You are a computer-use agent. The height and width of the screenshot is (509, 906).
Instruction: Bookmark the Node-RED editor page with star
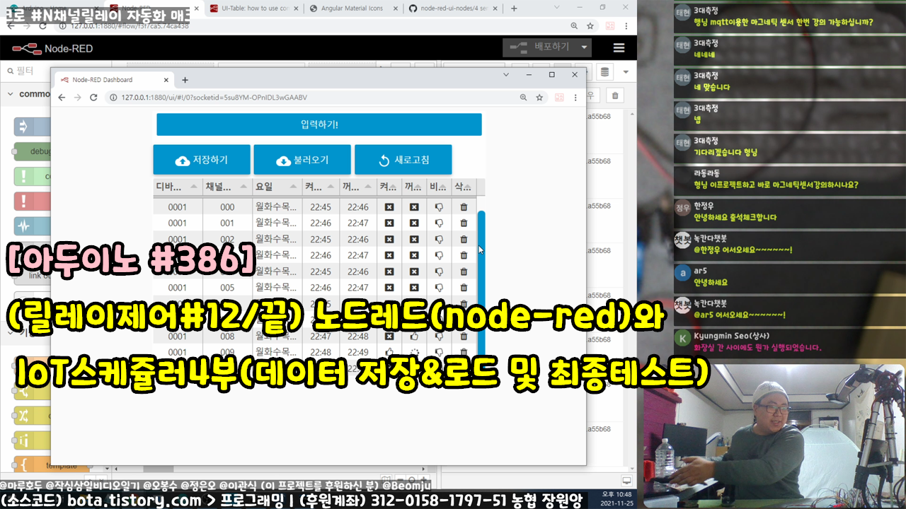point(590,25)
